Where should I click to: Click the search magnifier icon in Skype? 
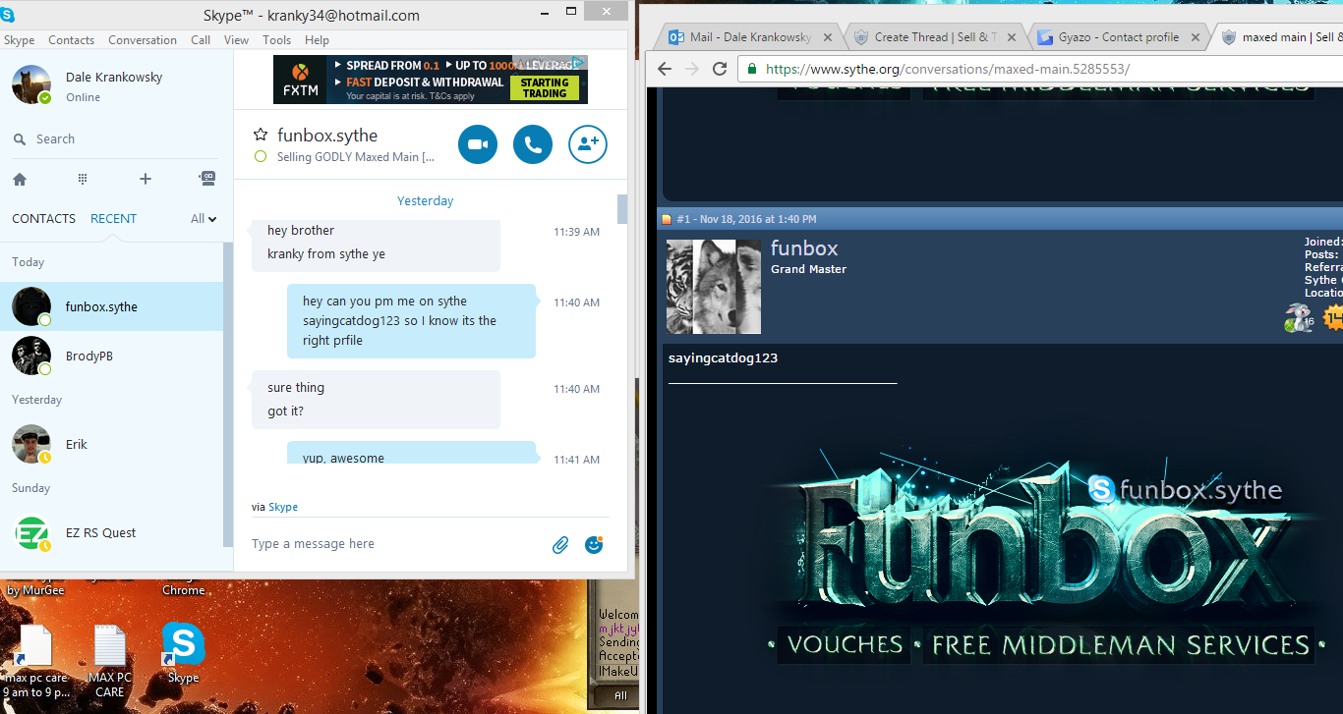[20, 139]
